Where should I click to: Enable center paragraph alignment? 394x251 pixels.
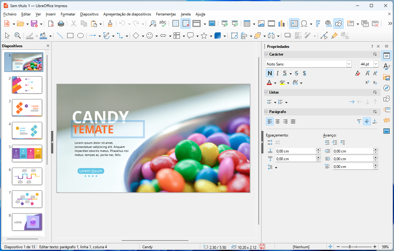pos(278,121)
